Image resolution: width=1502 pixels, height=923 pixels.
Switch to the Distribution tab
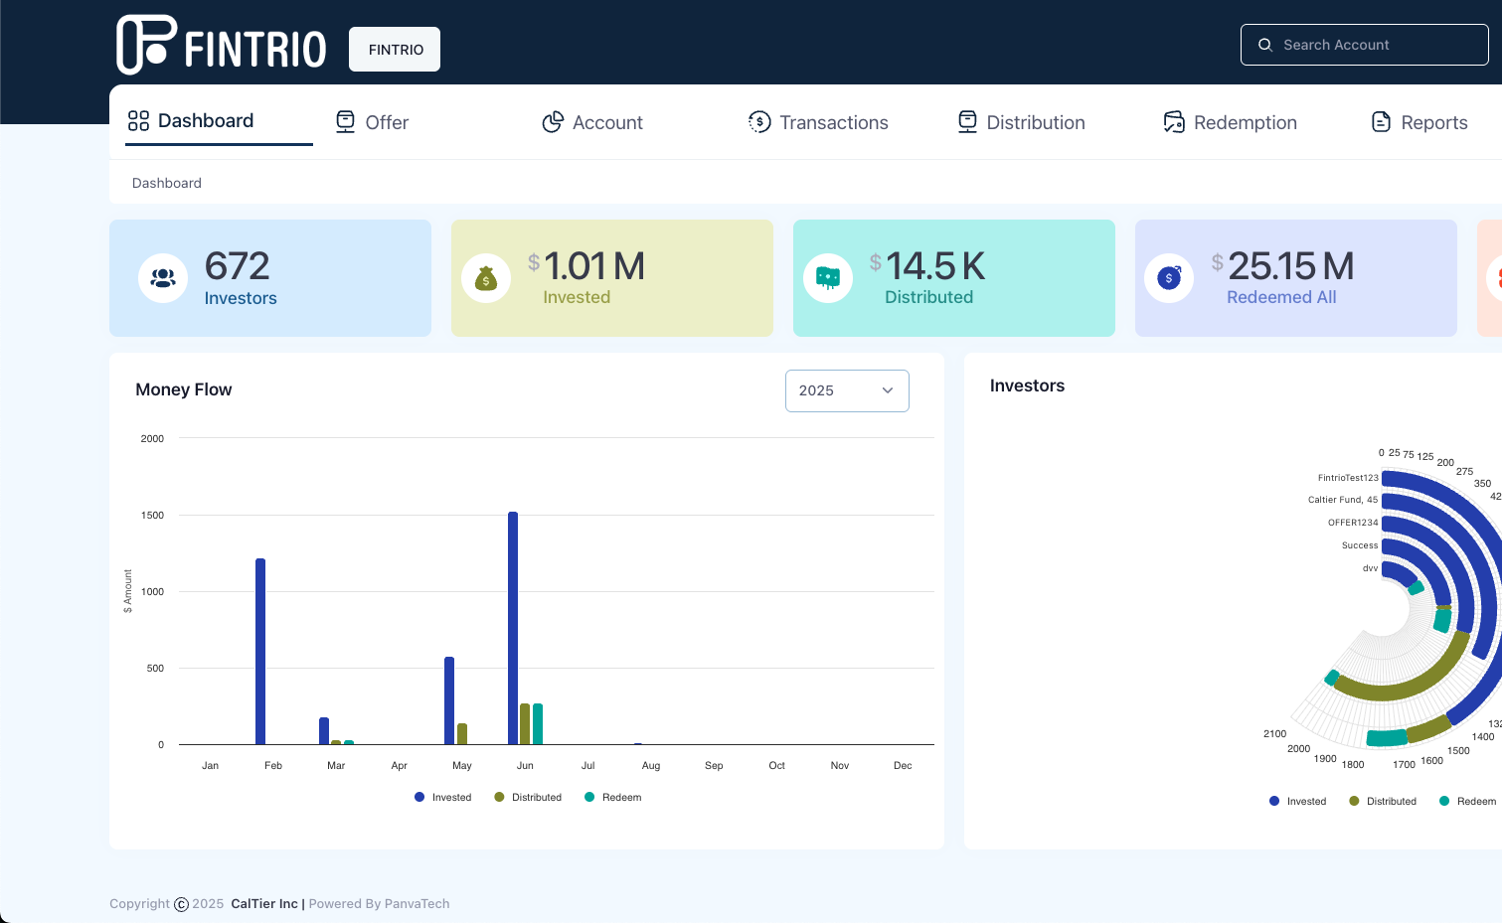pos(1020,121)
